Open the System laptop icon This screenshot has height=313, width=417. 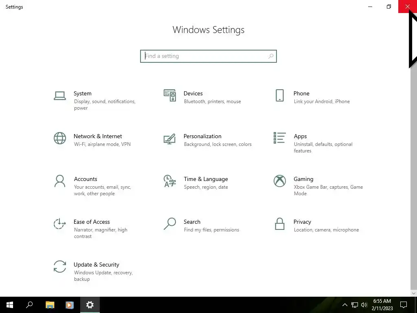[60, 95]
